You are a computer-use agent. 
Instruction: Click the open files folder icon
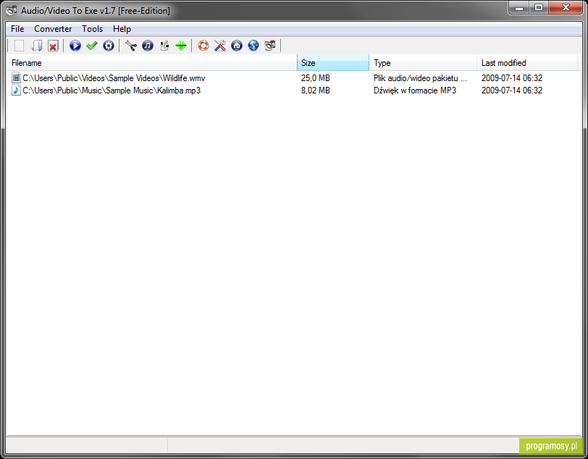click(x=36, y=46)
